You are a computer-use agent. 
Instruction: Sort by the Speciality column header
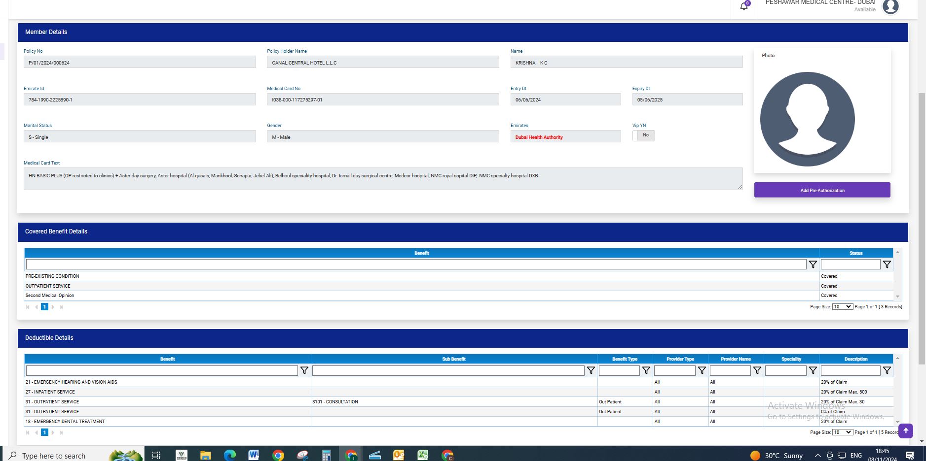tap(791, 359)
